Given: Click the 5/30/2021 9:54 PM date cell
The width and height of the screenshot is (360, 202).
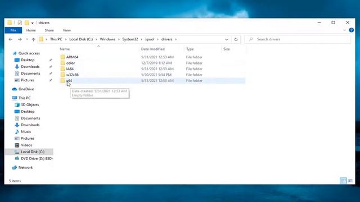Looking at the screenshot, I should [156, 75].
